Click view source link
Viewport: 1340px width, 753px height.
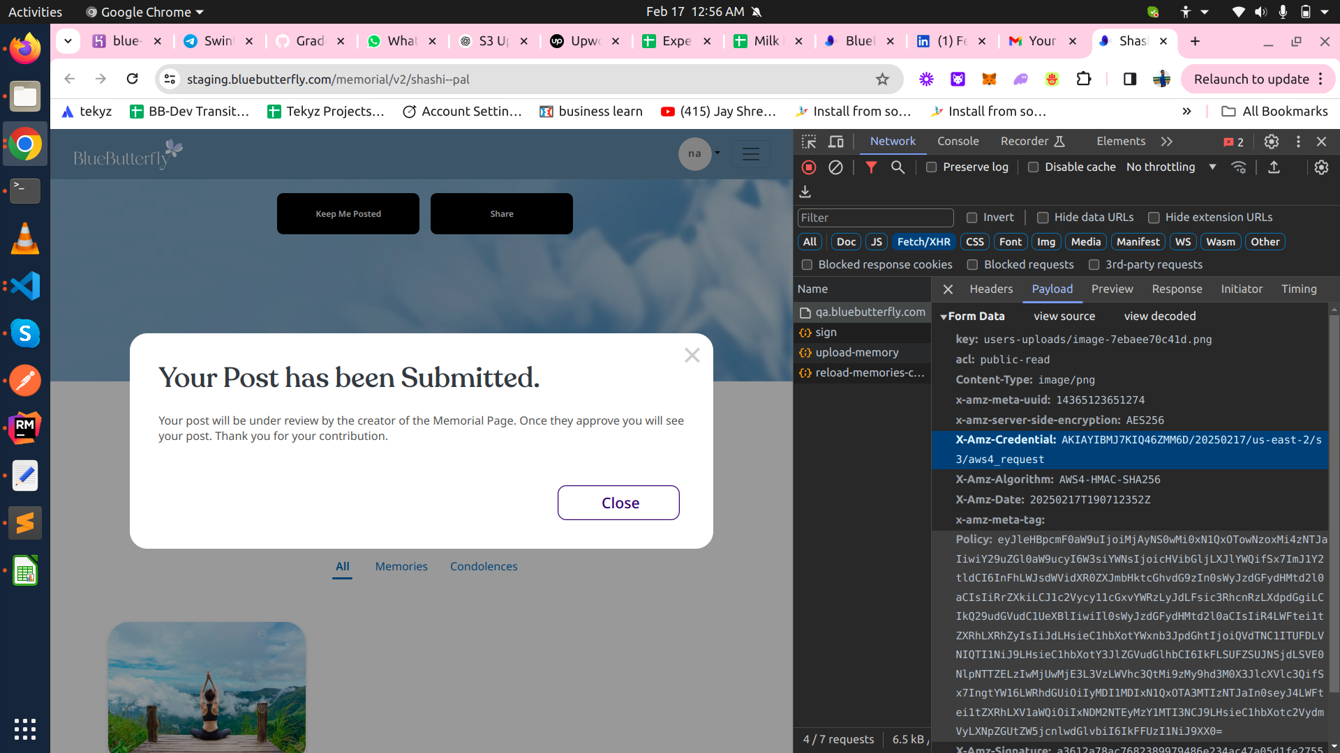(1064, 317)
